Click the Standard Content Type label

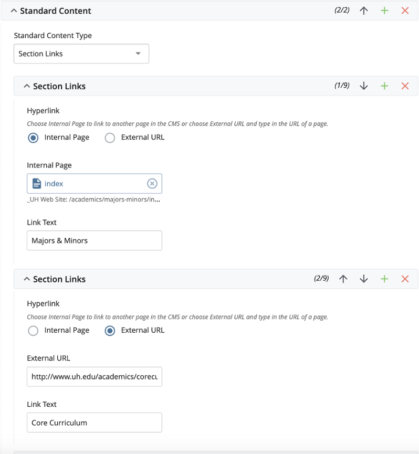click(x=53, y=35)
